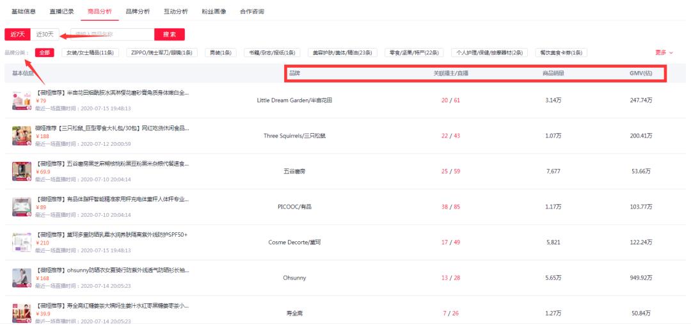Open the 品牌分析 tab
The image size is (691, 325).
point(138,12)
